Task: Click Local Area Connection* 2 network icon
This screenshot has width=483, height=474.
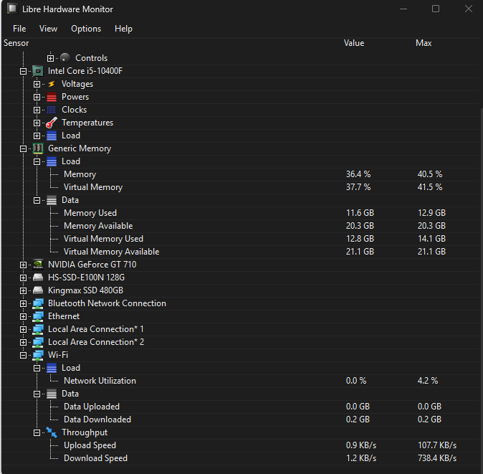Action: tap(38, 342)
